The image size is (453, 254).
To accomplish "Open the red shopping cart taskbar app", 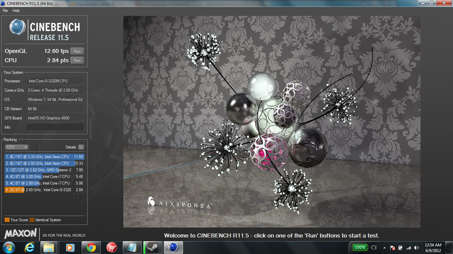I will [112, 247].
